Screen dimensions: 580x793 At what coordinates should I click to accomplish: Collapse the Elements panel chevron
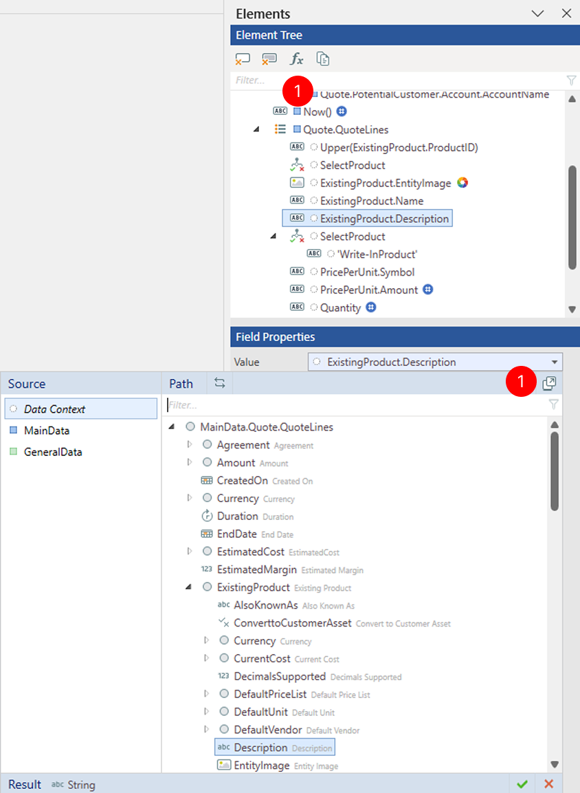pos(538,14)
